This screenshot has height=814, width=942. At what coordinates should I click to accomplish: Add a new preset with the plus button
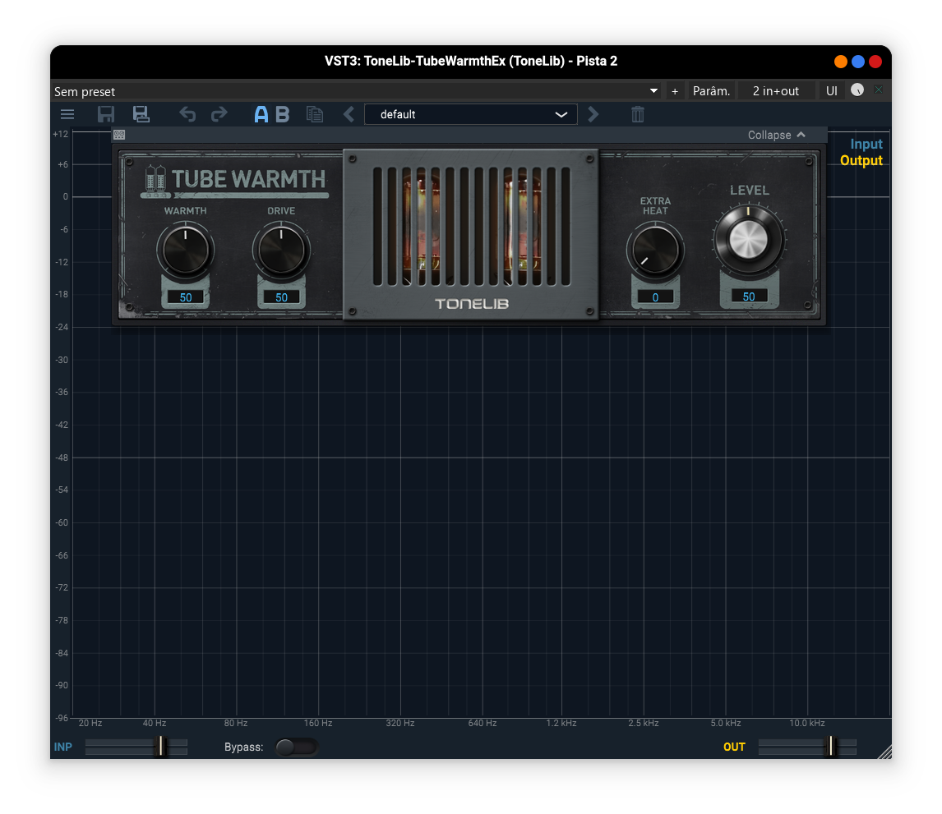675,90
